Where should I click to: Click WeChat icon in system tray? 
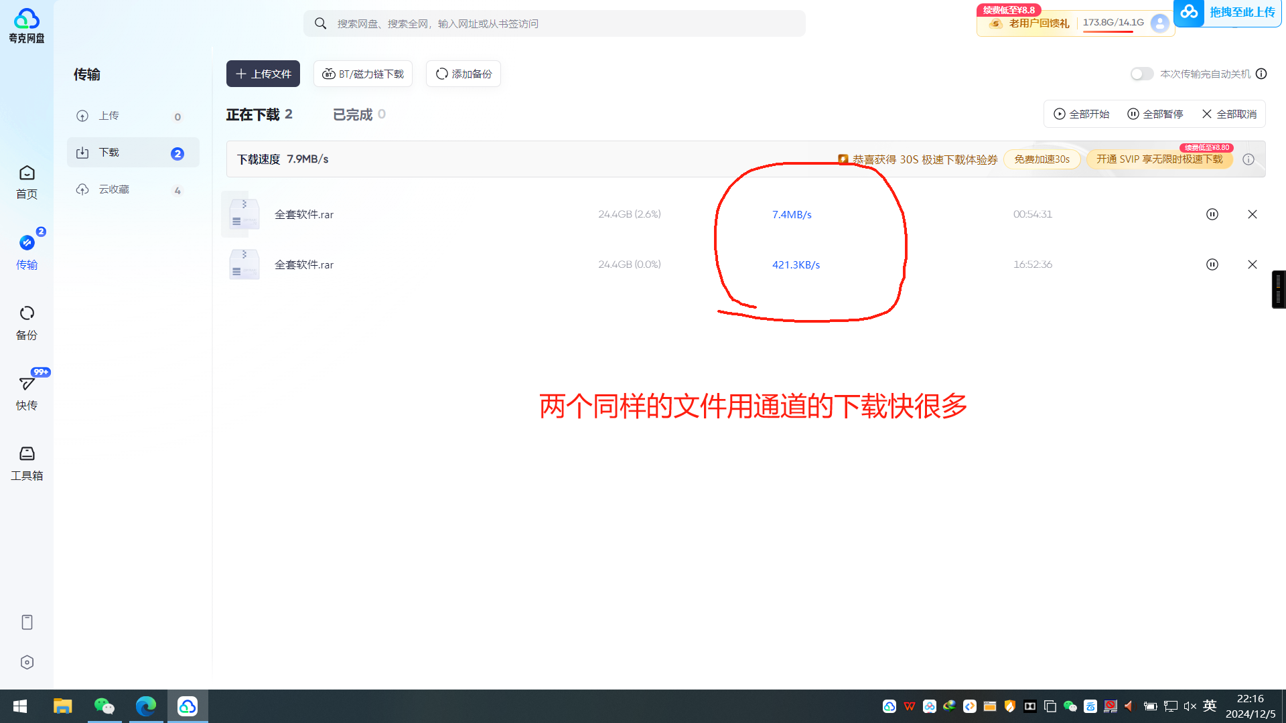1070,706
